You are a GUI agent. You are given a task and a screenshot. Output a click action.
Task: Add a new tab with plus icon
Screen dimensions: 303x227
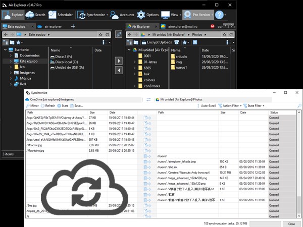point(73,26)
